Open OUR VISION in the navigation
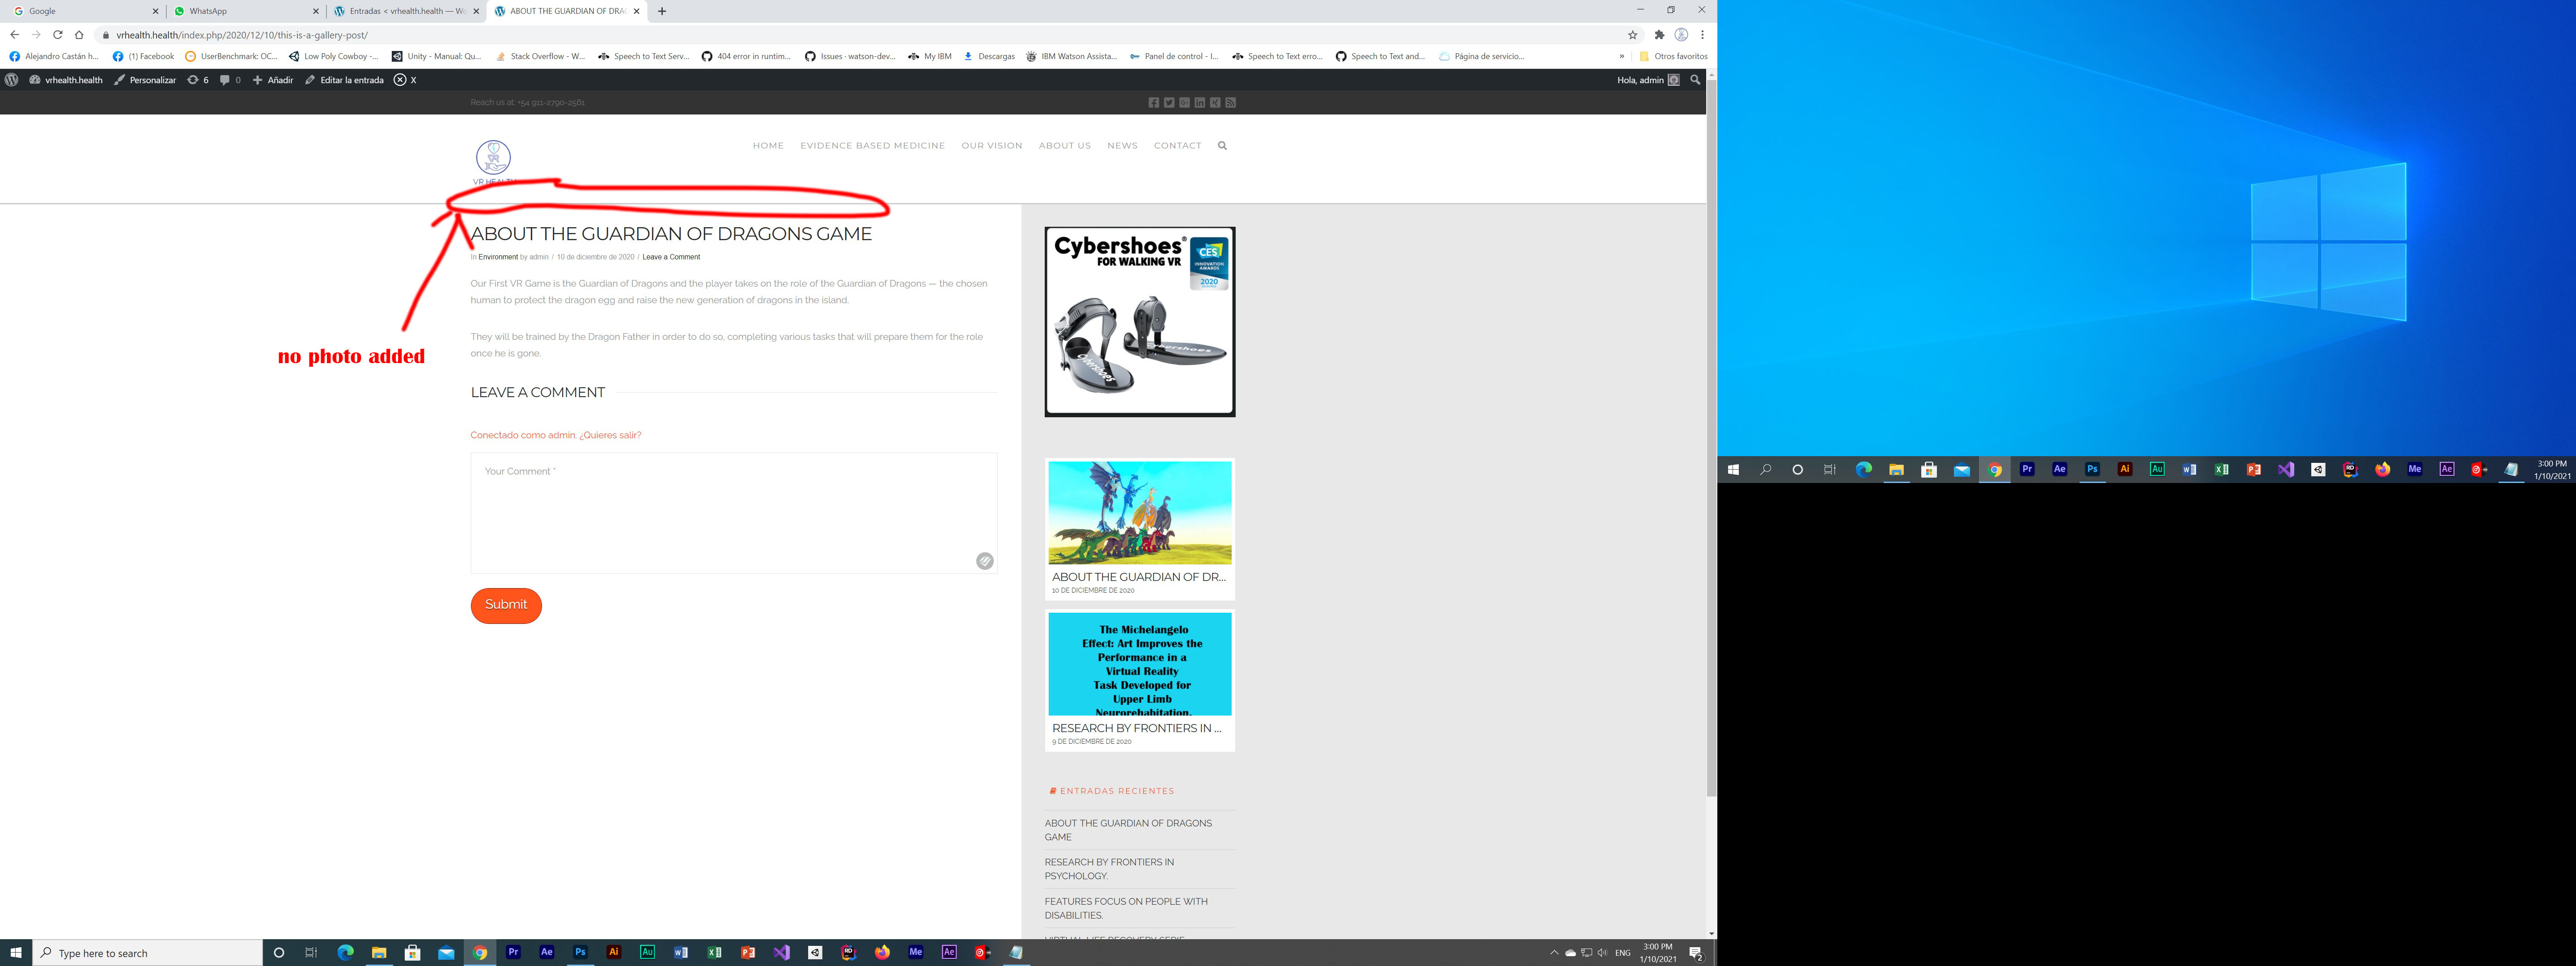Screen dimensions: 2576x966 tap(992, 146)
